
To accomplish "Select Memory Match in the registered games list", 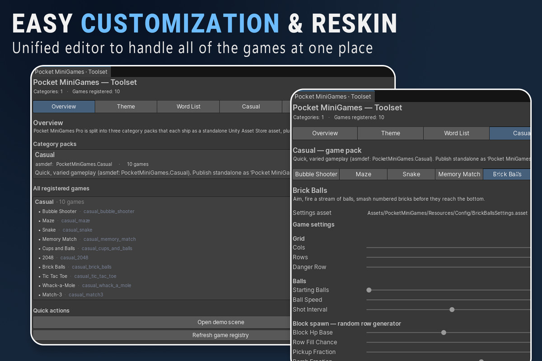I will tap(60, 239).
